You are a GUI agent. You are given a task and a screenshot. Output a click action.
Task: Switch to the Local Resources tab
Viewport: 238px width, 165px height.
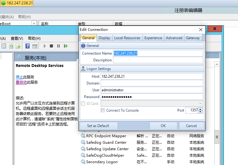click(127, 38)
